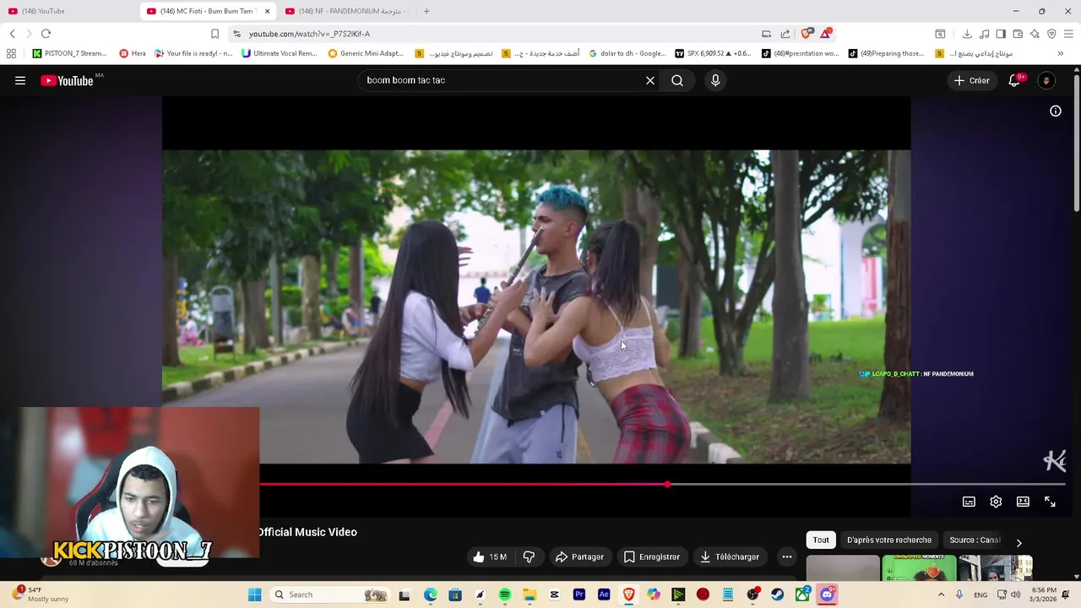Open the dolar to dh Google bookmark
Viewport: 1081px width, 608px height.
point(627,53)
